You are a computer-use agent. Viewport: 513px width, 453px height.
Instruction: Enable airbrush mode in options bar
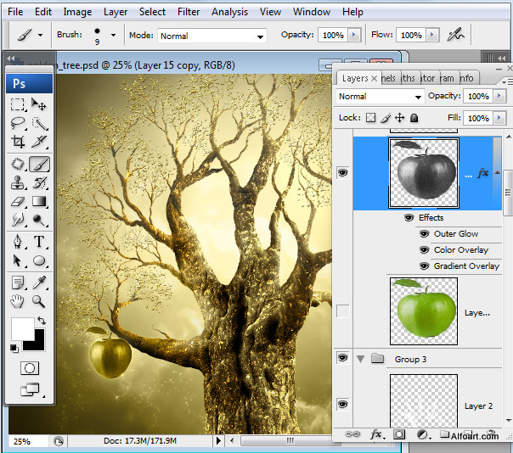(456, 36)
